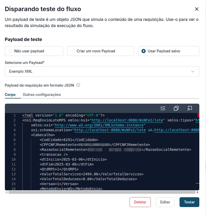Click the Versao line in editor
206x214 pixels.
click(59, 184)
